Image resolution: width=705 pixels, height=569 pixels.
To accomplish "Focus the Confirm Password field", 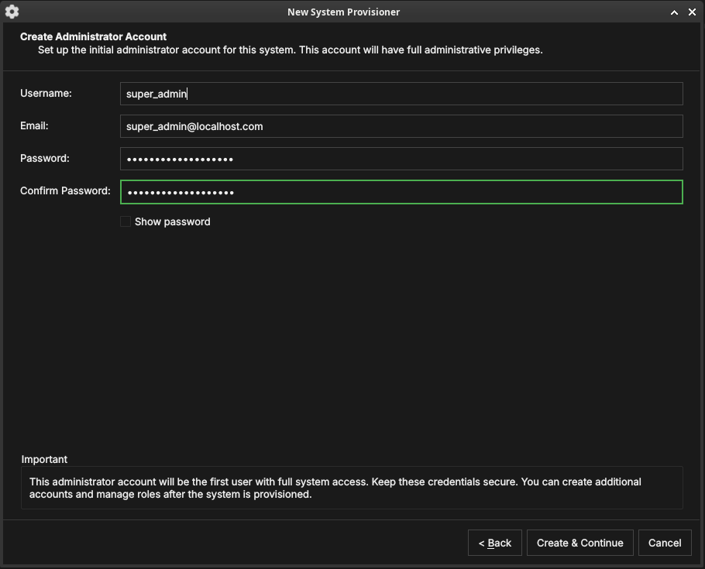I will (401, 192).
